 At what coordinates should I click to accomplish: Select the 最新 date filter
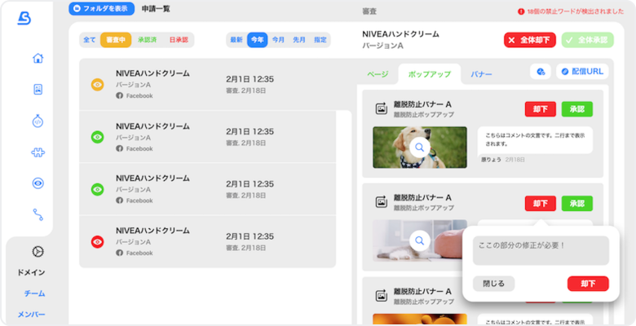coord(236,40)
